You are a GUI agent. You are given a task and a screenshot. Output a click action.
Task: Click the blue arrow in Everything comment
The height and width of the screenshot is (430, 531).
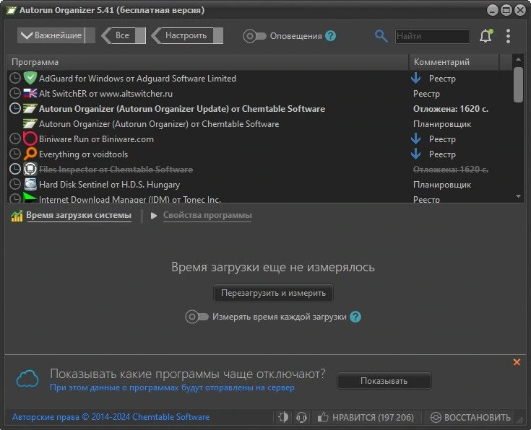click(416, 154)
